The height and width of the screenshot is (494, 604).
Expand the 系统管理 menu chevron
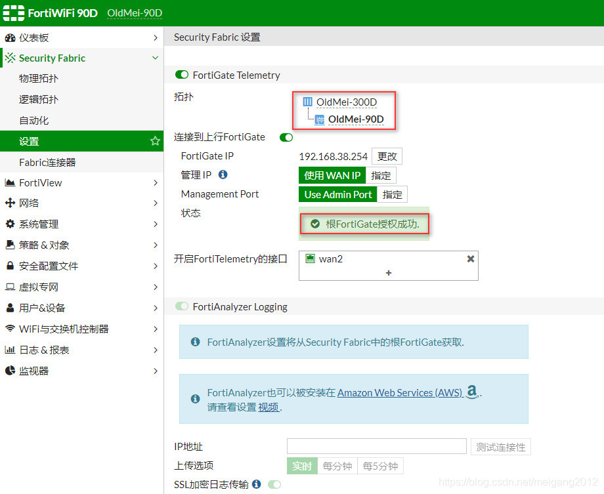155,224
